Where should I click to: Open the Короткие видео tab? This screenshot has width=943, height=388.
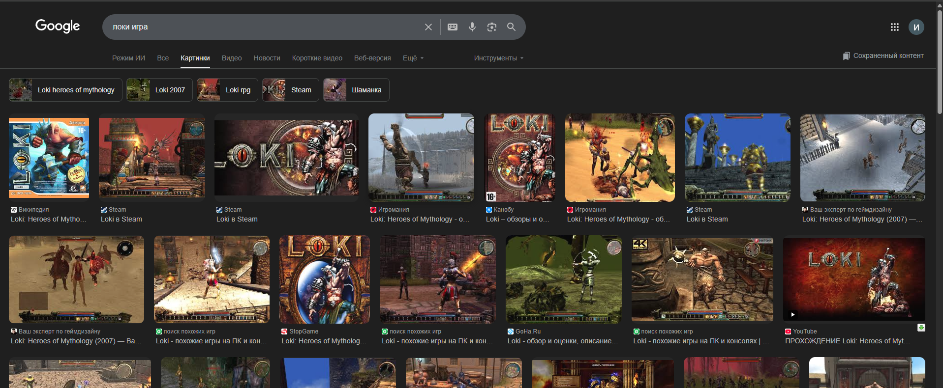(x=317, y=58)
